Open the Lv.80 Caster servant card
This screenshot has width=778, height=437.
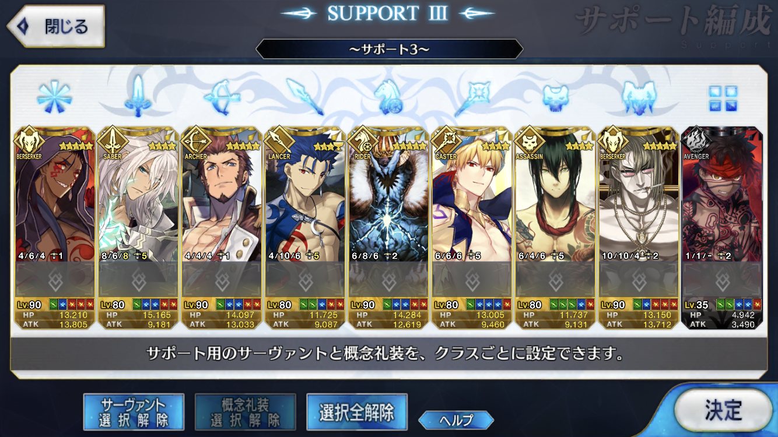[x=472, y=228]
